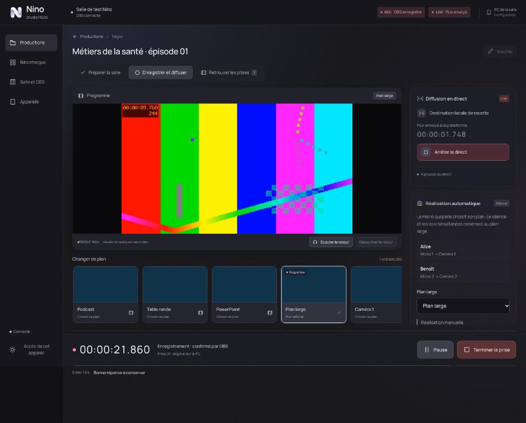Click the film icon on Podcast card
This screenshot has width=526, height=423.
pos(131,313)
